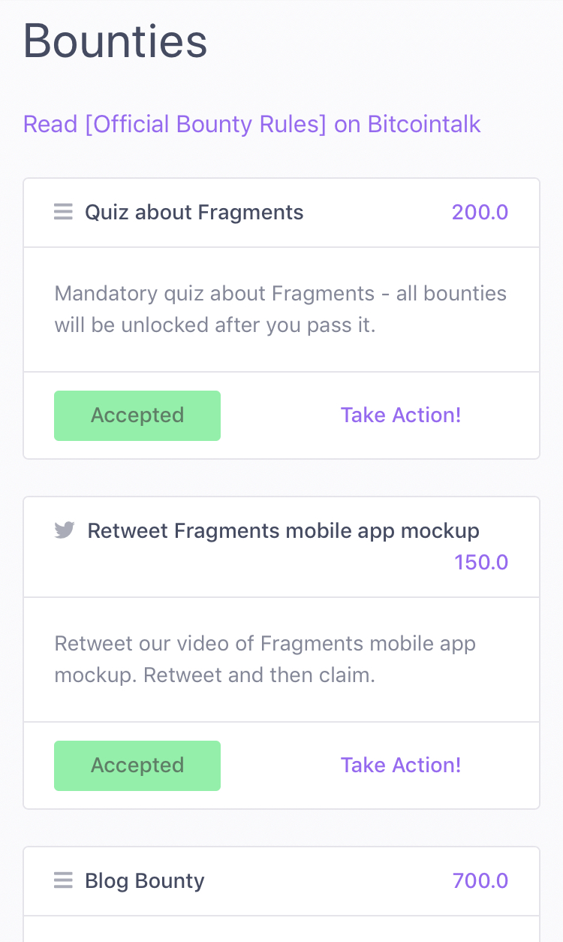Image resolution: width=563 pixels, height=942 pixels.
Task: Open the Blog Bounty title
Action: [x=144, y=880]
